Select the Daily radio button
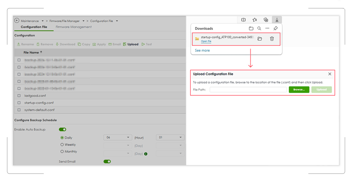The image size is (350, 185). [x=62, y=138]
